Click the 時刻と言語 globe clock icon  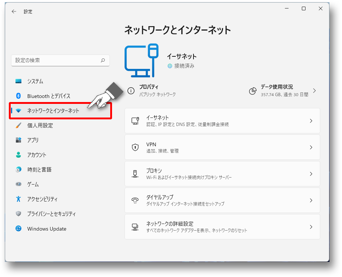[x=18, y=169]
